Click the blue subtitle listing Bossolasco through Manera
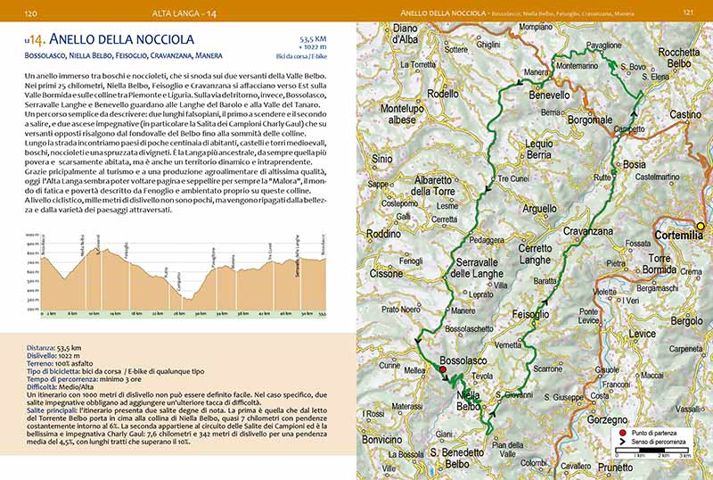 tap(124, 56)
